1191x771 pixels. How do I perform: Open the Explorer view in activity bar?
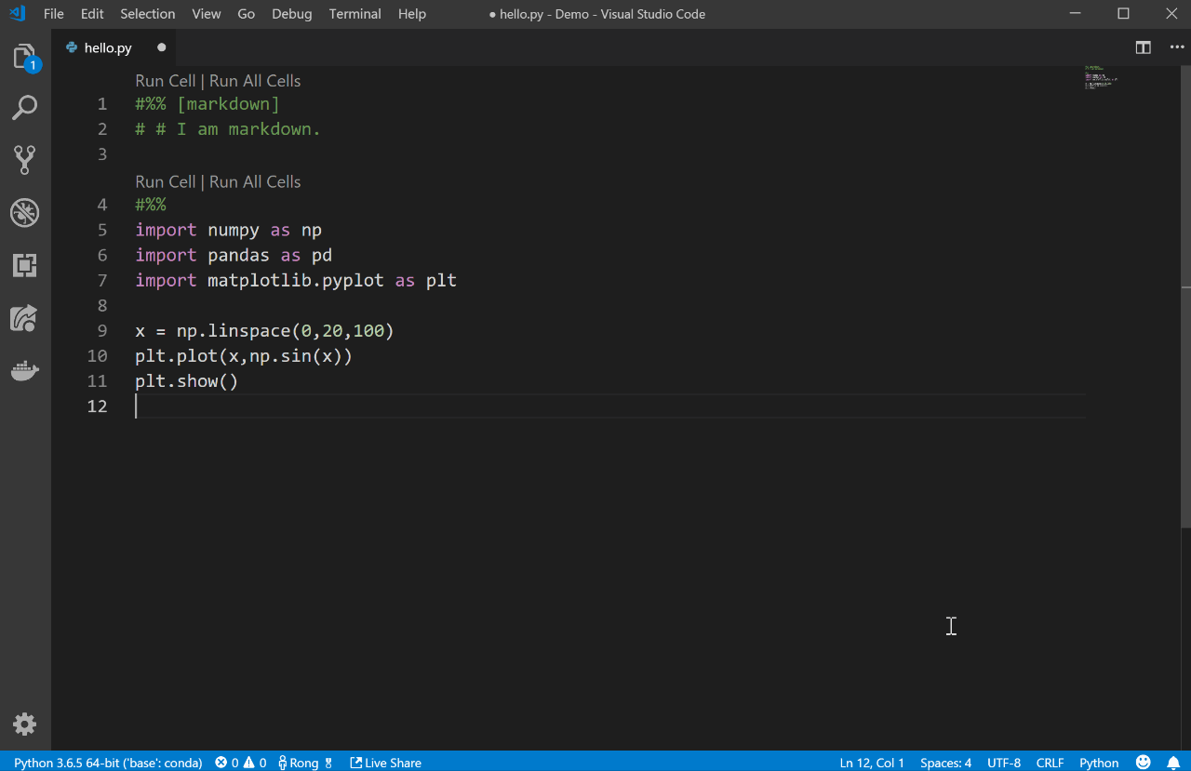click(25, 57)
